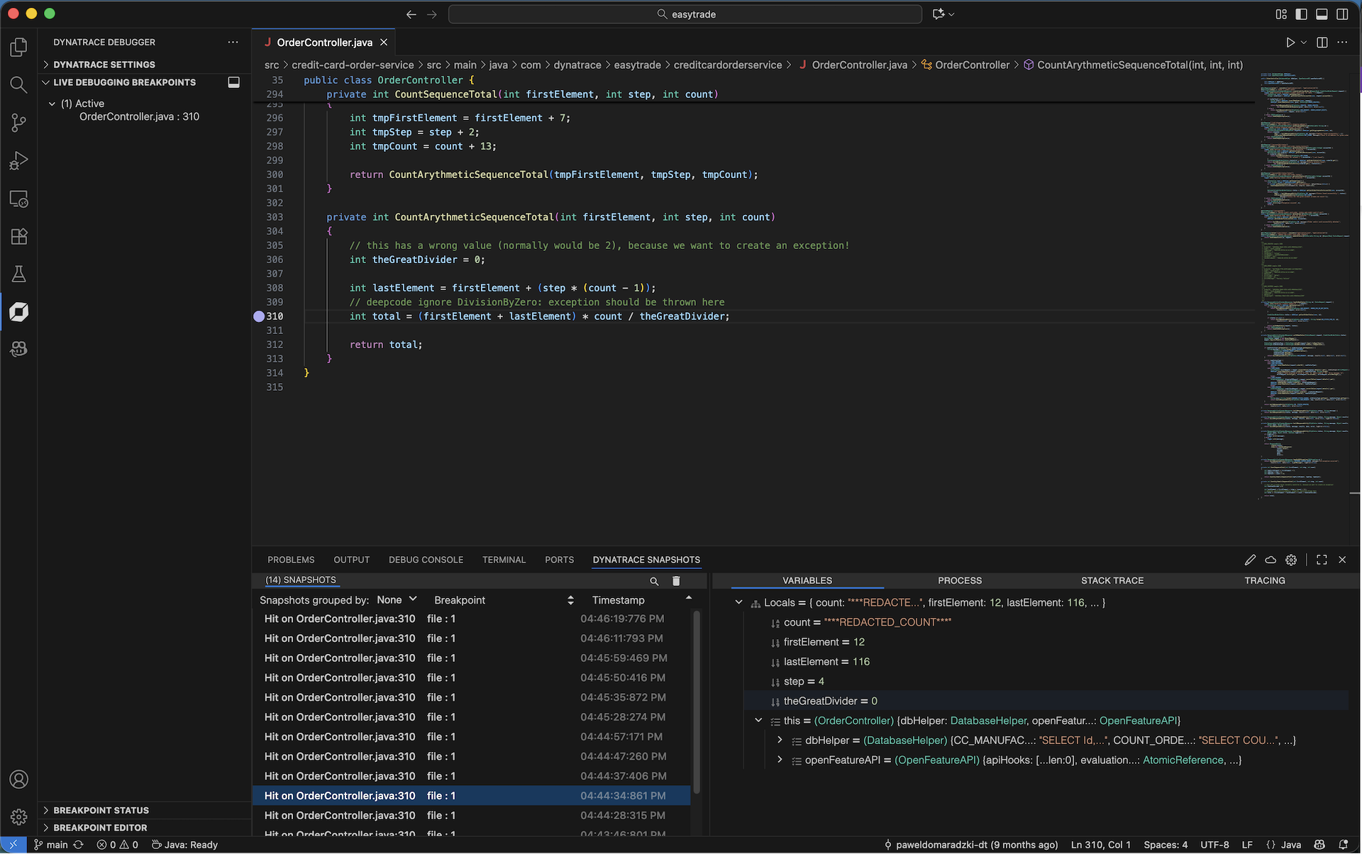Viewport: 1362px width, 854px height.
Task: Open the Extensions icon
Action: coord(18,236)
